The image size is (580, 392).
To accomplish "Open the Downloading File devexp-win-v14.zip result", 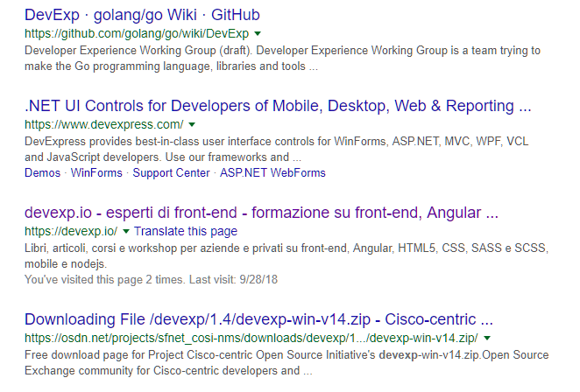I will (x=258, y=318).
